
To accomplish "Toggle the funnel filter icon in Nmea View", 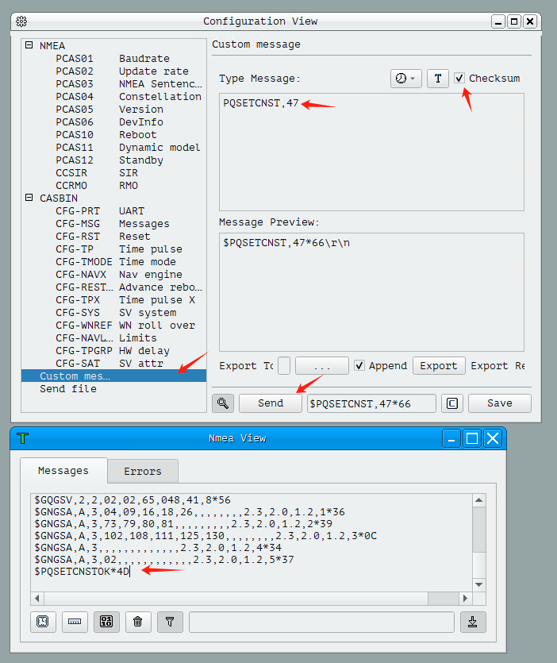I will 169,622.
